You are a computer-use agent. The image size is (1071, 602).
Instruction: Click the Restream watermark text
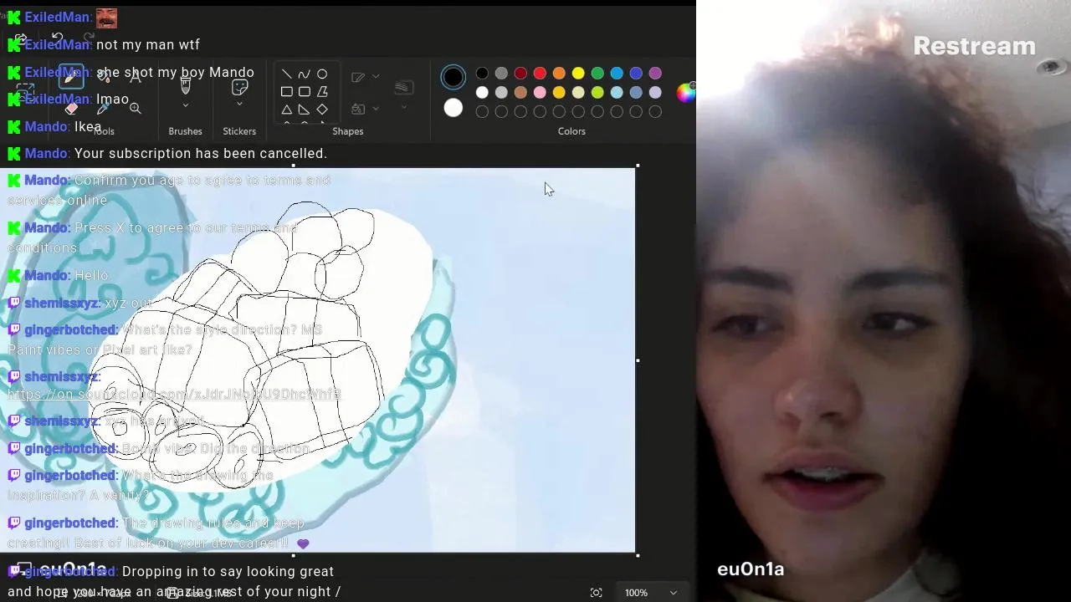click(974, 46)
